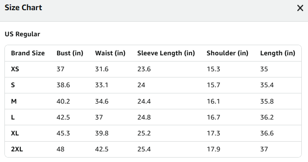This screenshot has height=162, width=308.
Task: Select the M size row label
Action: pyautogui.click(x=14, y=101)
